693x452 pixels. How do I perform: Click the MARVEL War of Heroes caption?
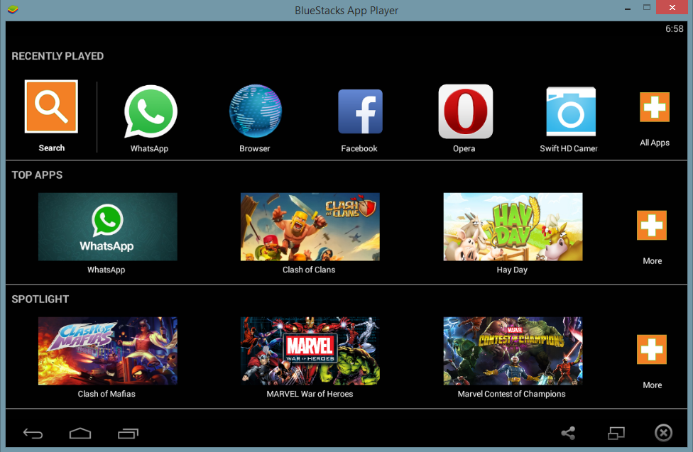tap(310, 394)
